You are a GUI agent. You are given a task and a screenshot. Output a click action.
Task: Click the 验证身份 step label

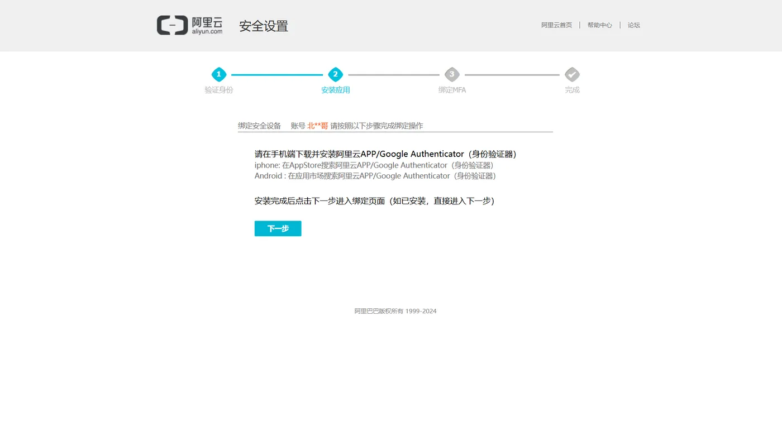tap(219, 90)
